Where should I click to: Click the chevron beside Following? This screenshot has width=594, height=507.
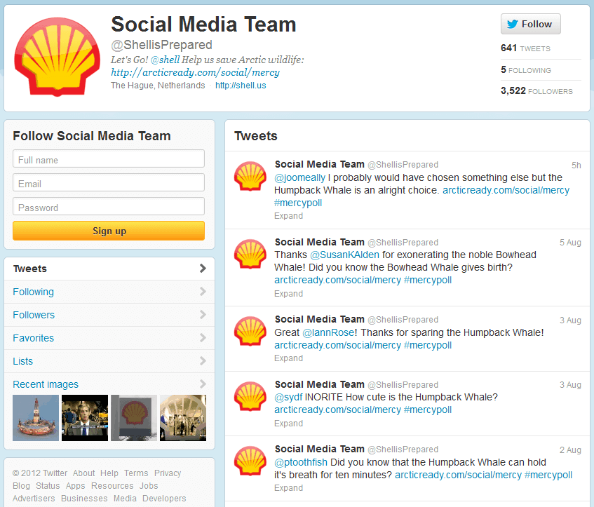(203, 292)
